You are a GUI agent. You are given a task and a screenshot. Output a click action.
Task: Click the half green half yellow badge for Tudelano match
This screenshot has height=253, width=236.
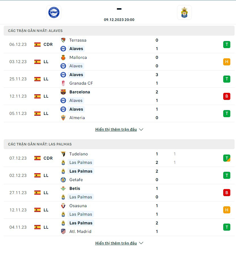(227, 158)
